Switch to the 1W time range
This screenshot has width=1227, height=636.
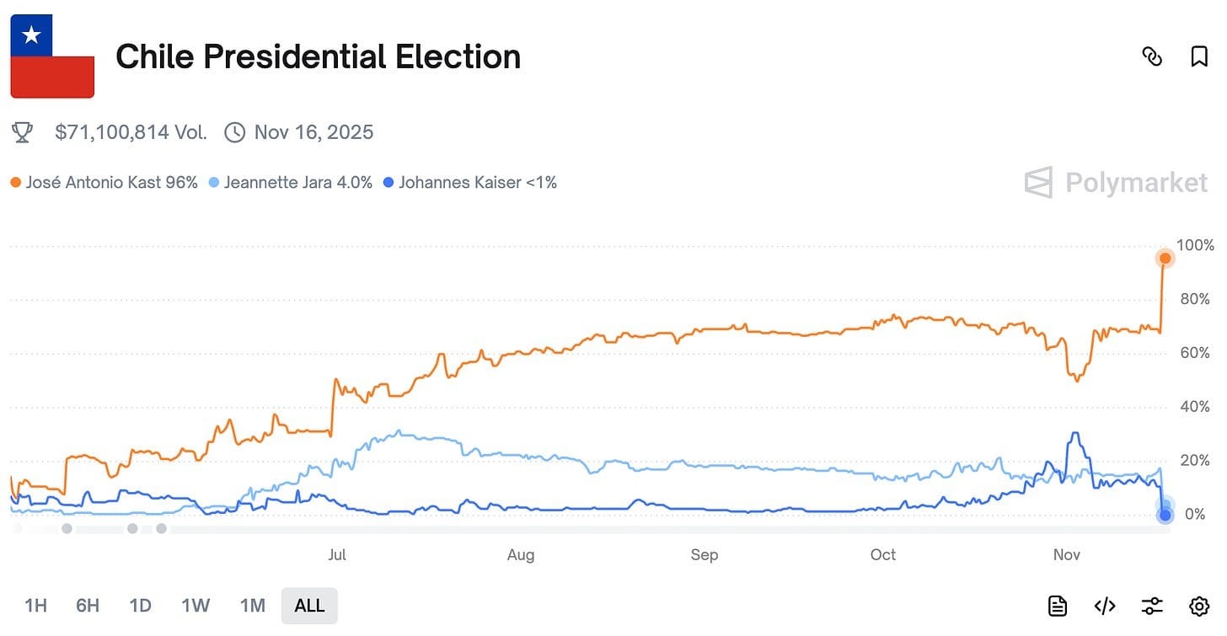[x=196, y=605]
